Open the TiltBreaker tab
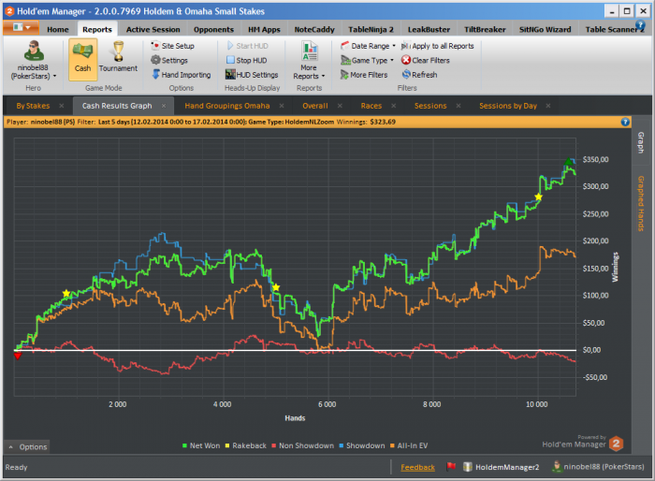Screen dimensions: 655x481 coord(485,29)
